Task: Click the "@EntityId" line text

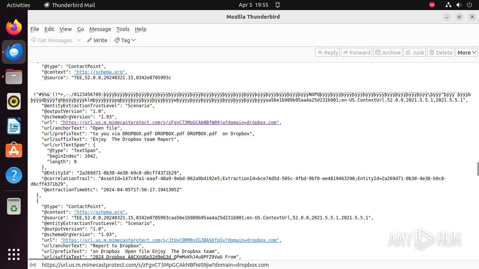Action: tap(112, 173)
